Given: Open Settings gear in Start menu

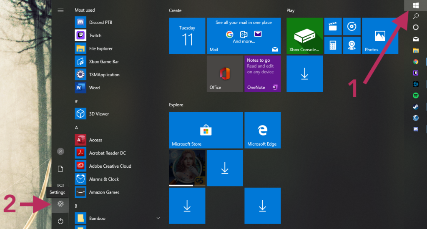Looking at the screenshot, I should point(60,204).
